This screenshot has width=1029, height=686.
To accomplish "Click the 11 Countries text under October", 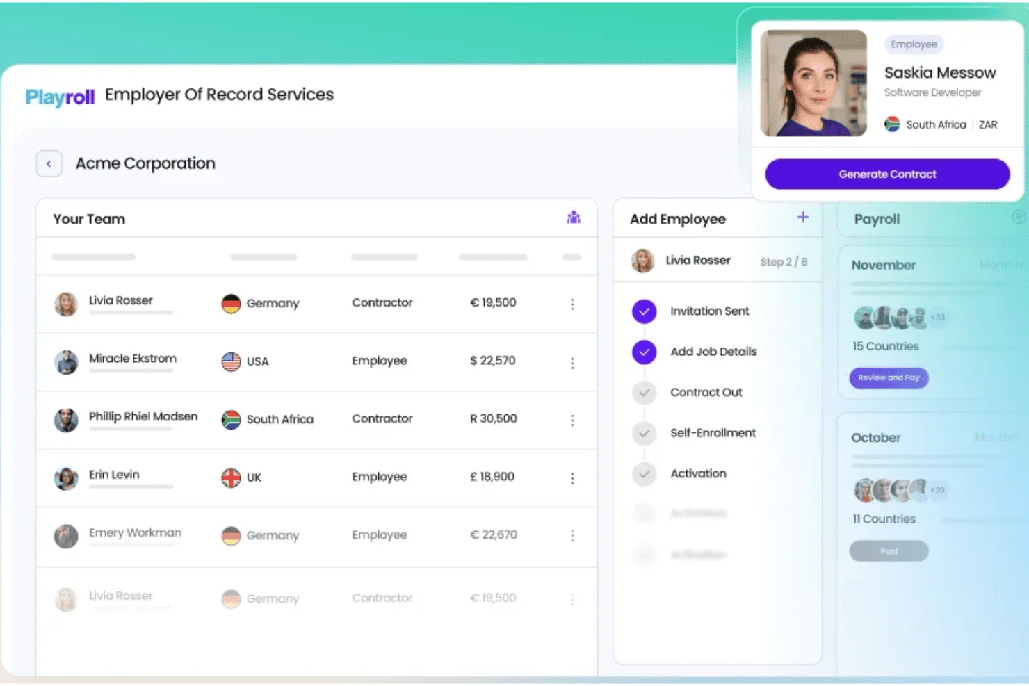I will (x=884, y=519).
